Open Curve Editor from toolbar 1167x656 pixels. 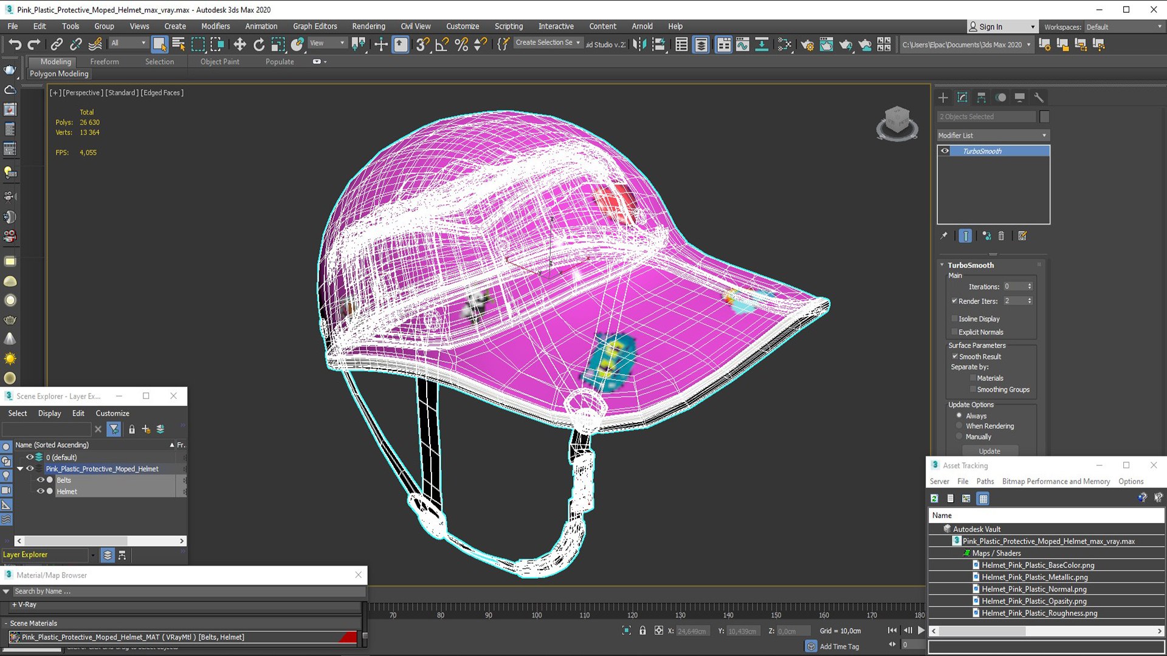coord(743,44)
